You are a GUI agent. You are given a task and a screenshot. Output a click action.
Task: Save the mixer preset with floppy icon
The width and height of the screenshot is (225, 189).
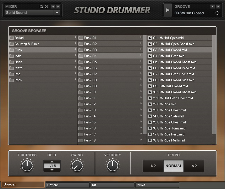tap(41, 7)
